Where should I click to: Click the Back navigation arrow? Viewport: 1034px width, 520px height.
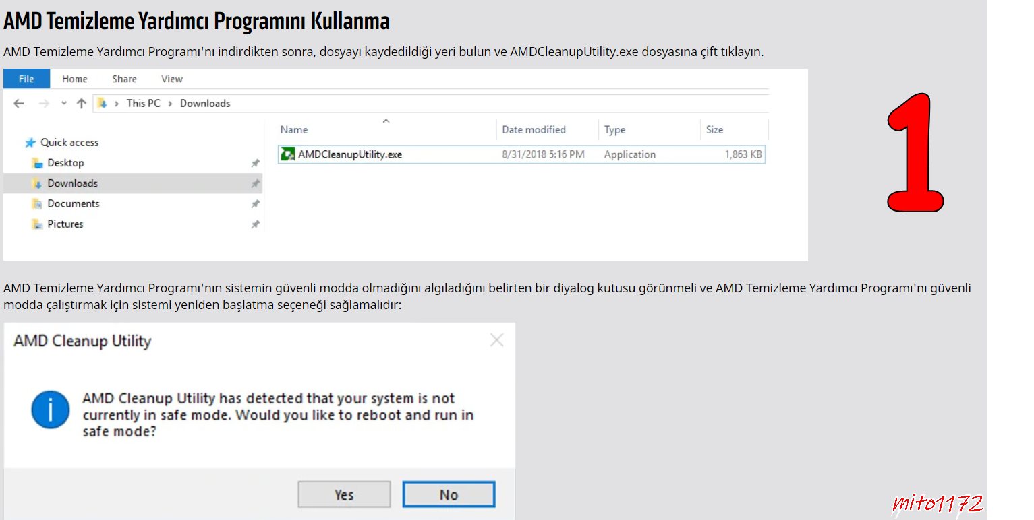[19, 104]
